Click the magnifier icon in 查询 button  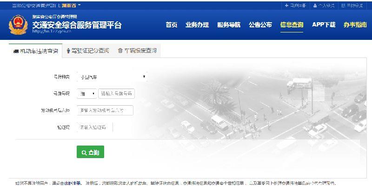pyautogui.click(x=84, y=153)
